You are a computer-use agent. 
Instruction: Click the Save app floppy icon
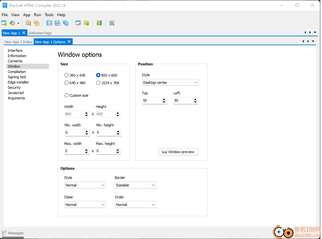point(49,23)
